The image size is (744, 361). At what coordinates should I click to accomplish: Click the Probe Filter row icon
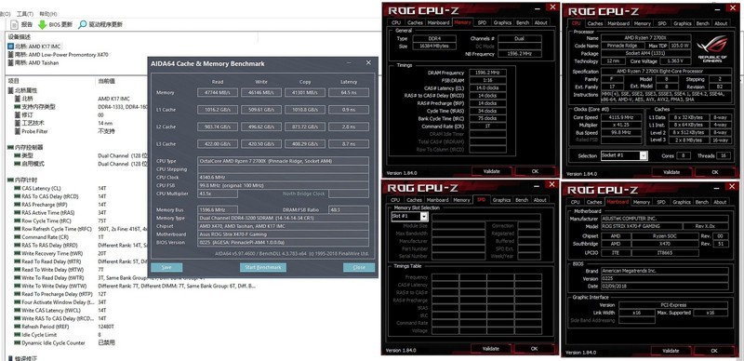[x=18, y=131]
